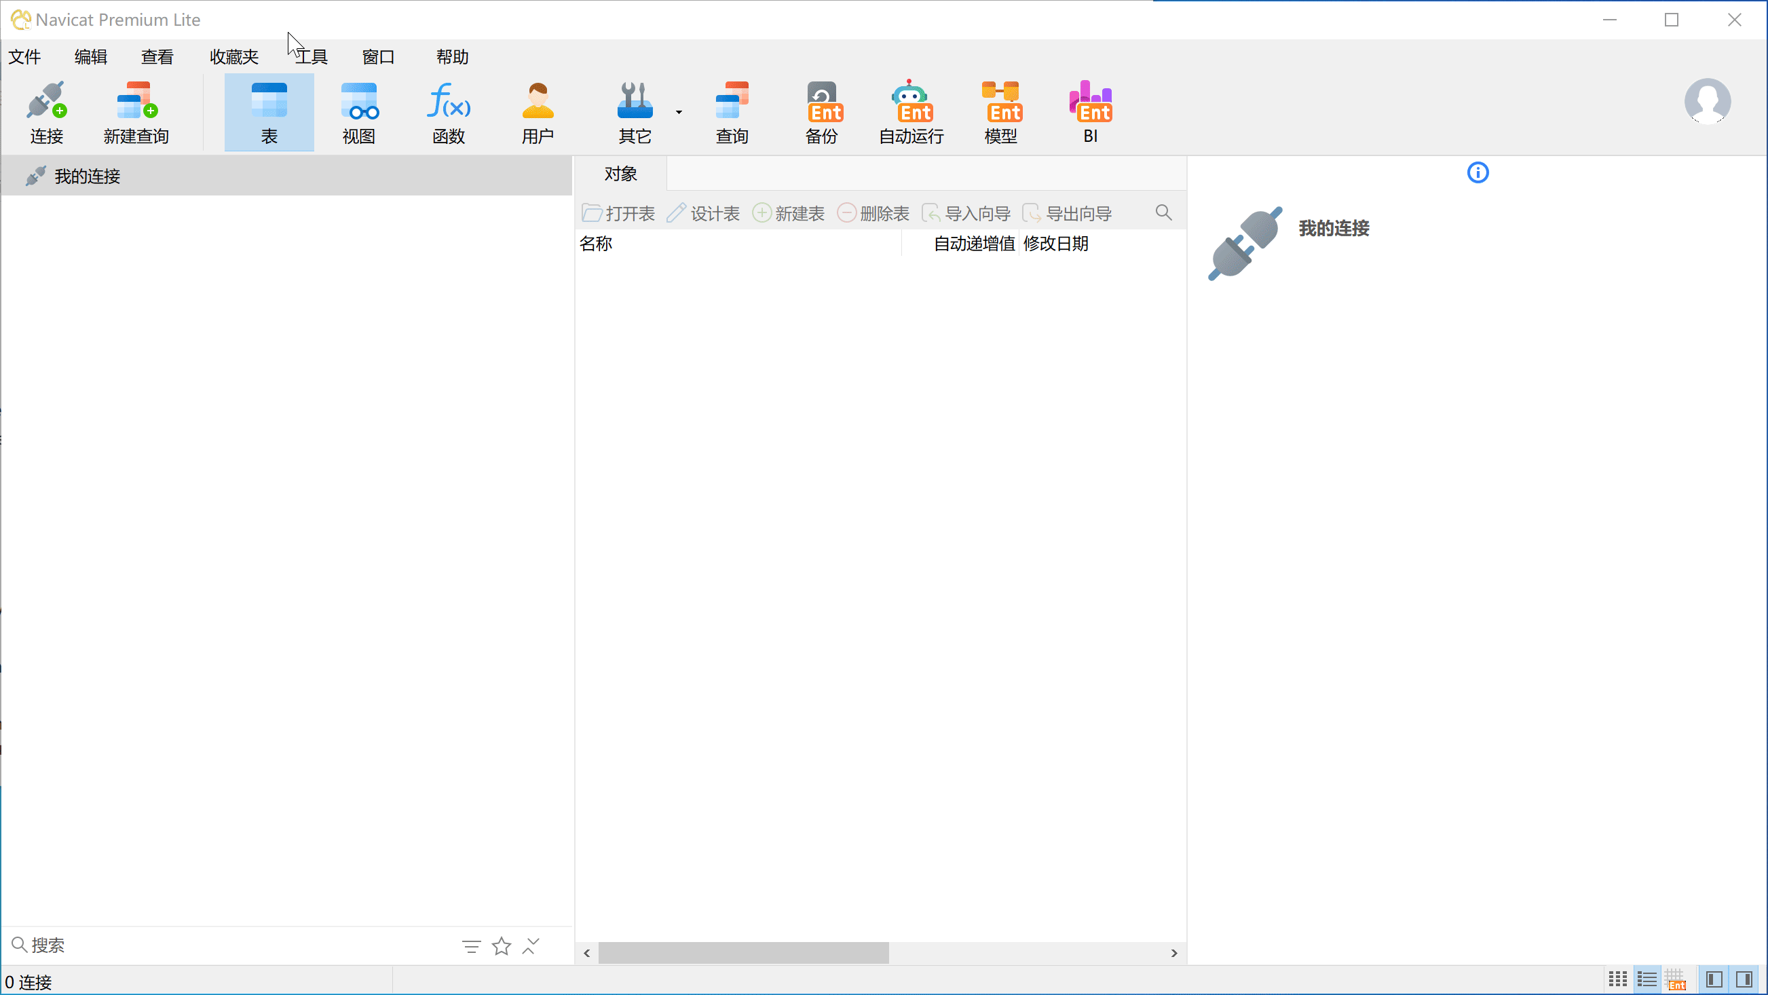Select the Objects (对象) tab
1768x995 pixels.
click(x=620, y=174)
